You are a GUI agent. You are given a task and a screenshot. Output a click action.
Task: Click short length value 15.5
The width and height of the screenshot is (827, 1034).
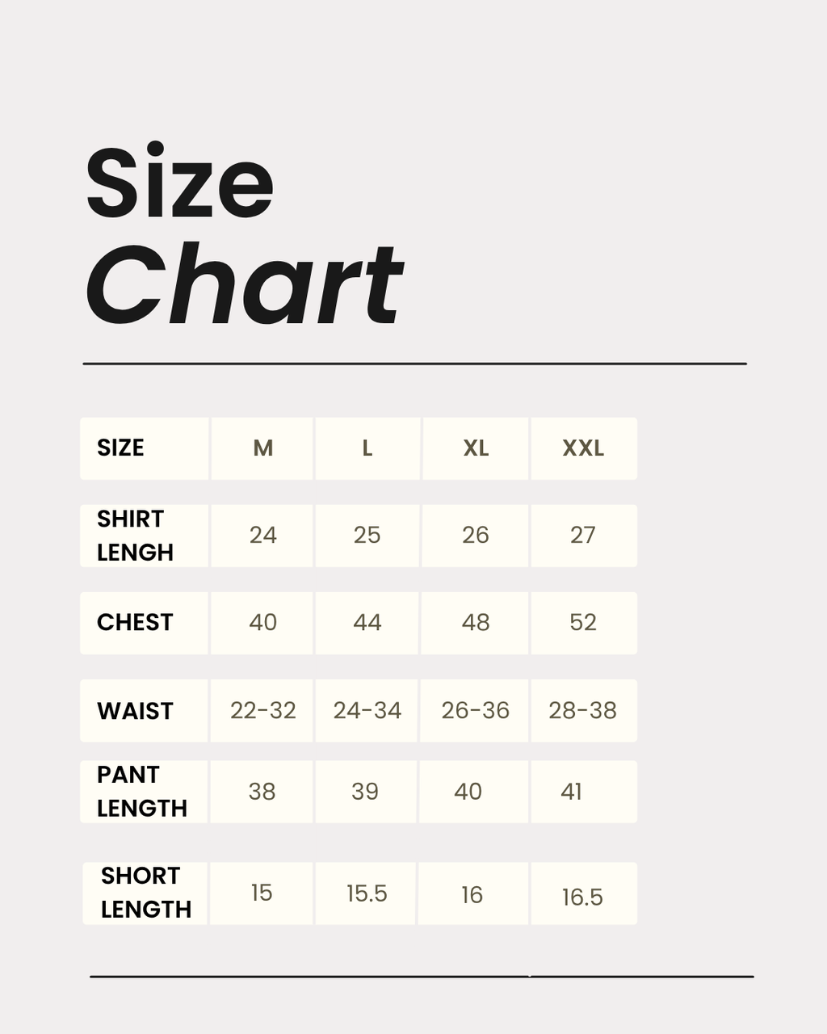tap(366, 893)
